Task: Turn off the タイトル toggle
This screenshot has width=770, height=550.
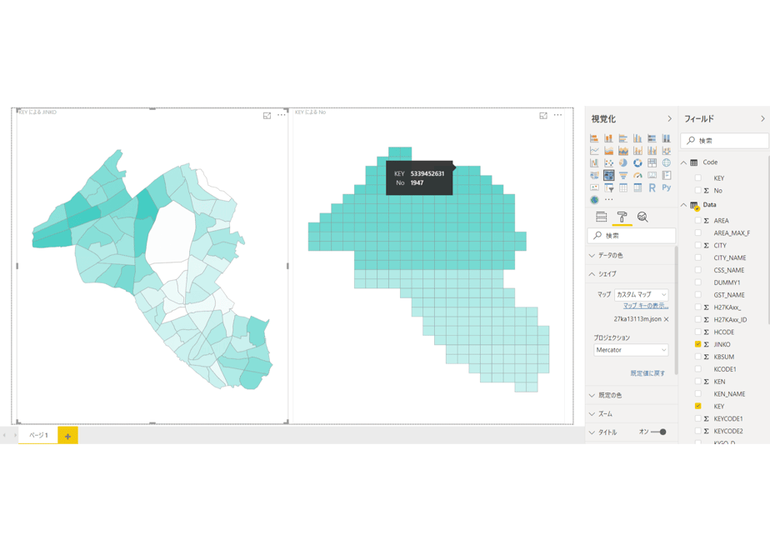Action: pos(658,432)
